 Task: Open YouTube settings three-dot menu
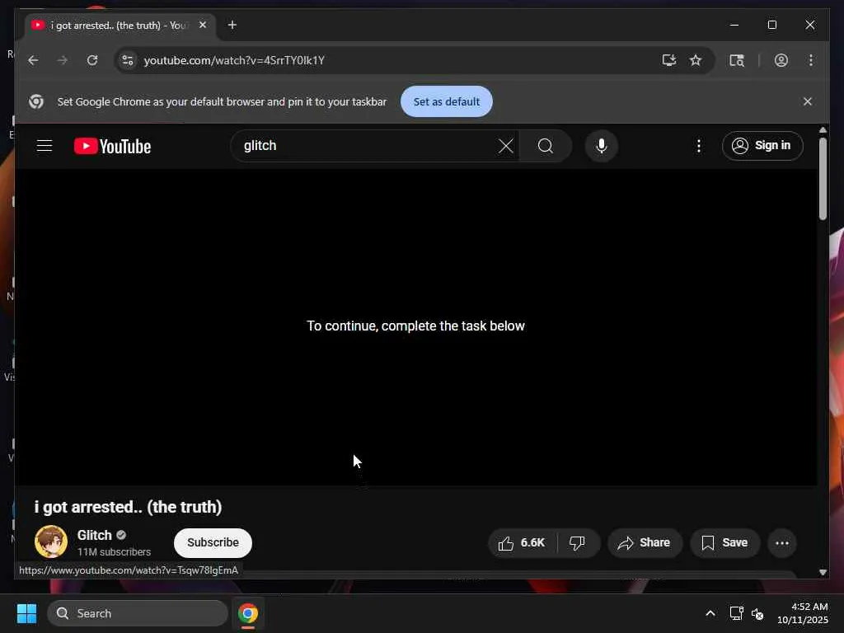698,146
